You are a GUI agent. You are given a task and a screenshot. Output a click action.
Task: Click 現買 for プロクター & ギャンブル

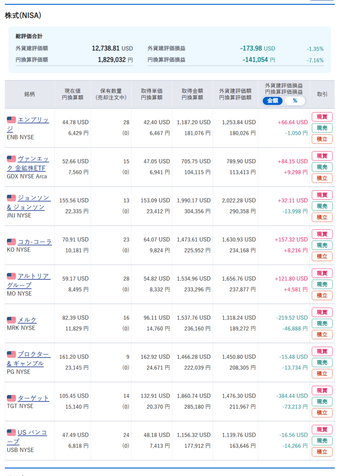click(x=322, y=351)
